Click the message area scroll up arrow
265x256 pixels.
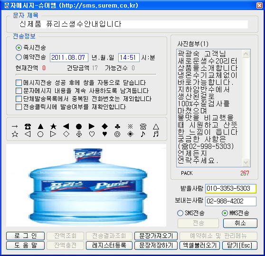(x=246, y=54)
